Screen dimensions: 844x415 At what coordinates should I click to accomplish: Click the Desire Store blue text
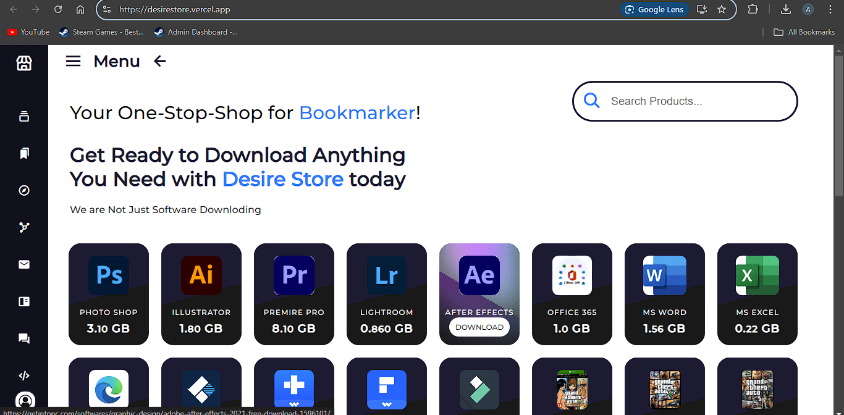[x=283, y=179]
